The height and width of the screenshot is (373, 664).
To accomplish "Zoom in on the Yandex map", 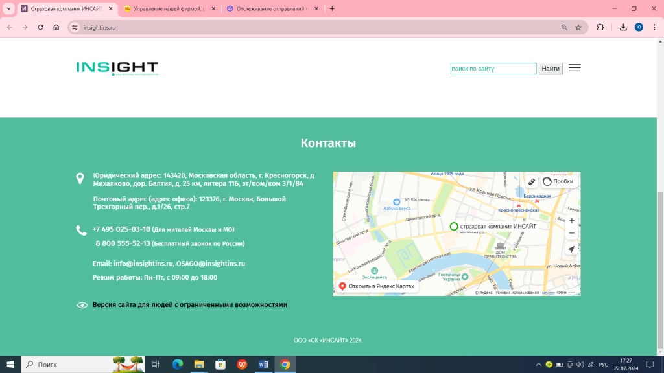I will click(572, 221).
